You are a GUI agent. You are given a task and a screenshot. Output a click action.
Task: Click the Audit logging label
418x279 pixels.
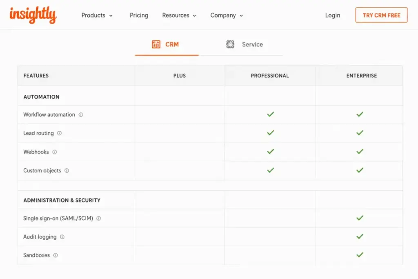40,237
